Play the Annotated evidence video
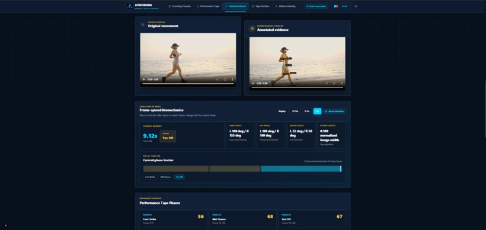 pyautogui.click(x=253, y=83)
